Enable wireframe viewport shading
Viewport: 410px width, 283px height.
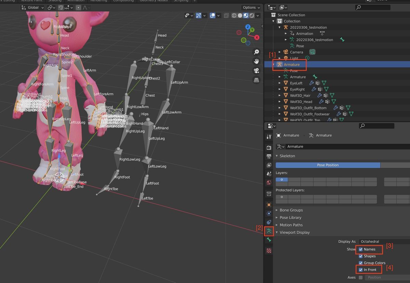coord(234,15)
